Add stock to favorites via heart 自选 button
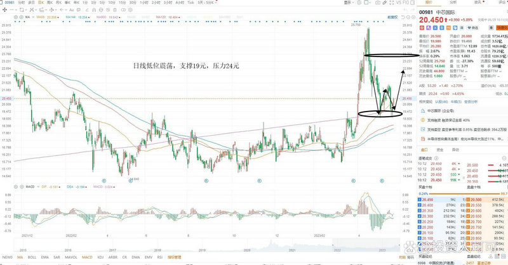The width and height of the screenshot is (508, 265). (472, 28)
